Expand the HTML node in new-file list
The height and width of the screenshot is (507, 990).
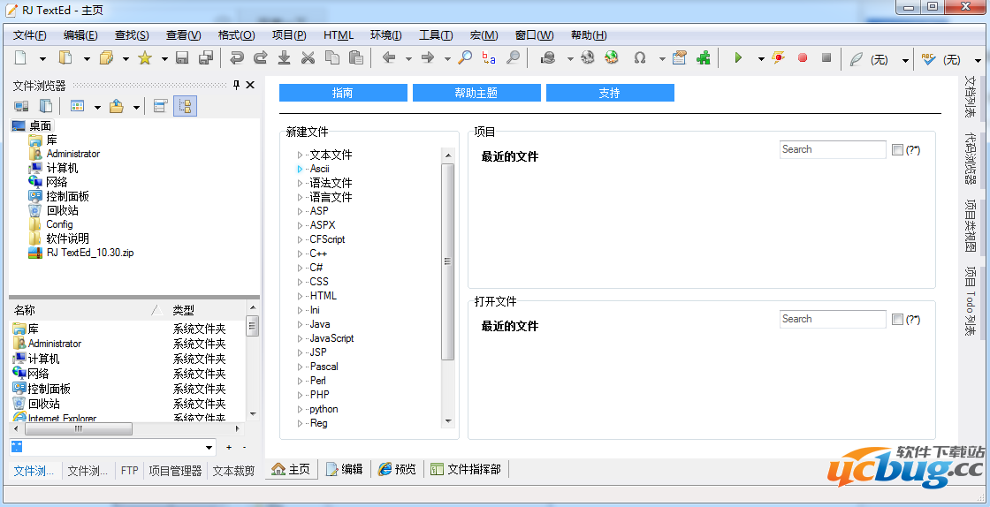coord(301,296)
